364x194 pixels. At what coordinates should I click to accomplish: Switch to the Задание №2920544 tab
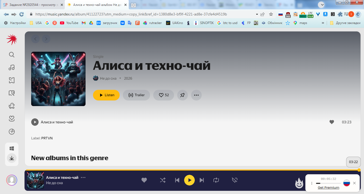pos(33,5)
